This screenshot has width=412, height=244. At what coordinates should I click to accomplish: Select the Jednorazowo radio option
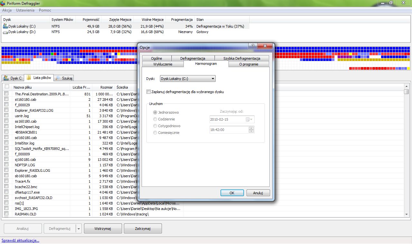tap(155, 112)
